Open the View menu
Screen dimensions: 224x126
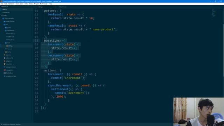coord(21,4)
